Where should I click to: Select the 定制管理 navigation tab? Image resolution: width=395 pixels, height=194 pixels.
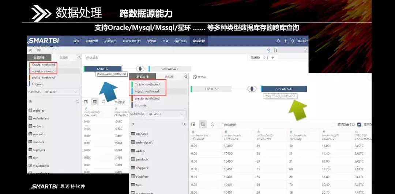tap(199, 41)
